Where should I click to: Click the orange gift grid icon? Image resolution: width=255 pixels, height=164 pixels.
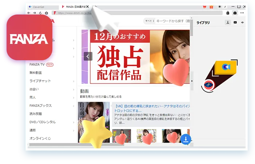coord(211,7)
